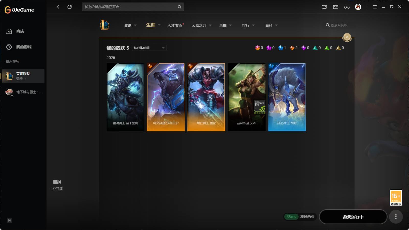Viewport: 409px width, 230px height.
Task: Click the 35ms 德玛西亚 server selector
Action: click(300, 217)
